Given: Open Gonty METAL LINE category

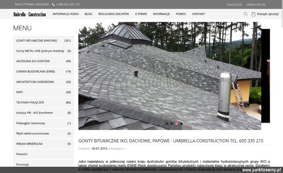Looking at the screenshot, I should 44,51.
